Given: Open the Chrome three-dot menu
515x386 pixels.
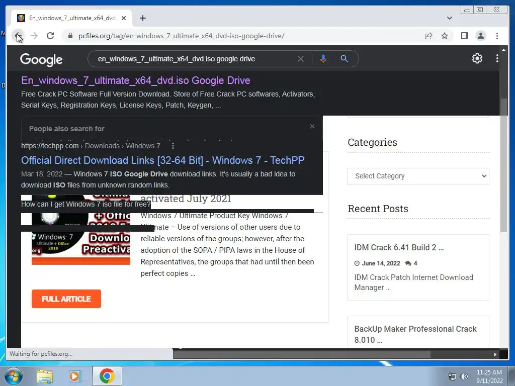Looking at the screenshot, I should coord(497,36).
